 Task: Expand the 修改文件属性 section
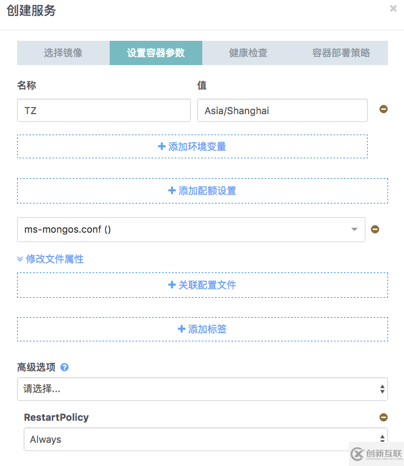pyautogui.click(x=51, y=259)
